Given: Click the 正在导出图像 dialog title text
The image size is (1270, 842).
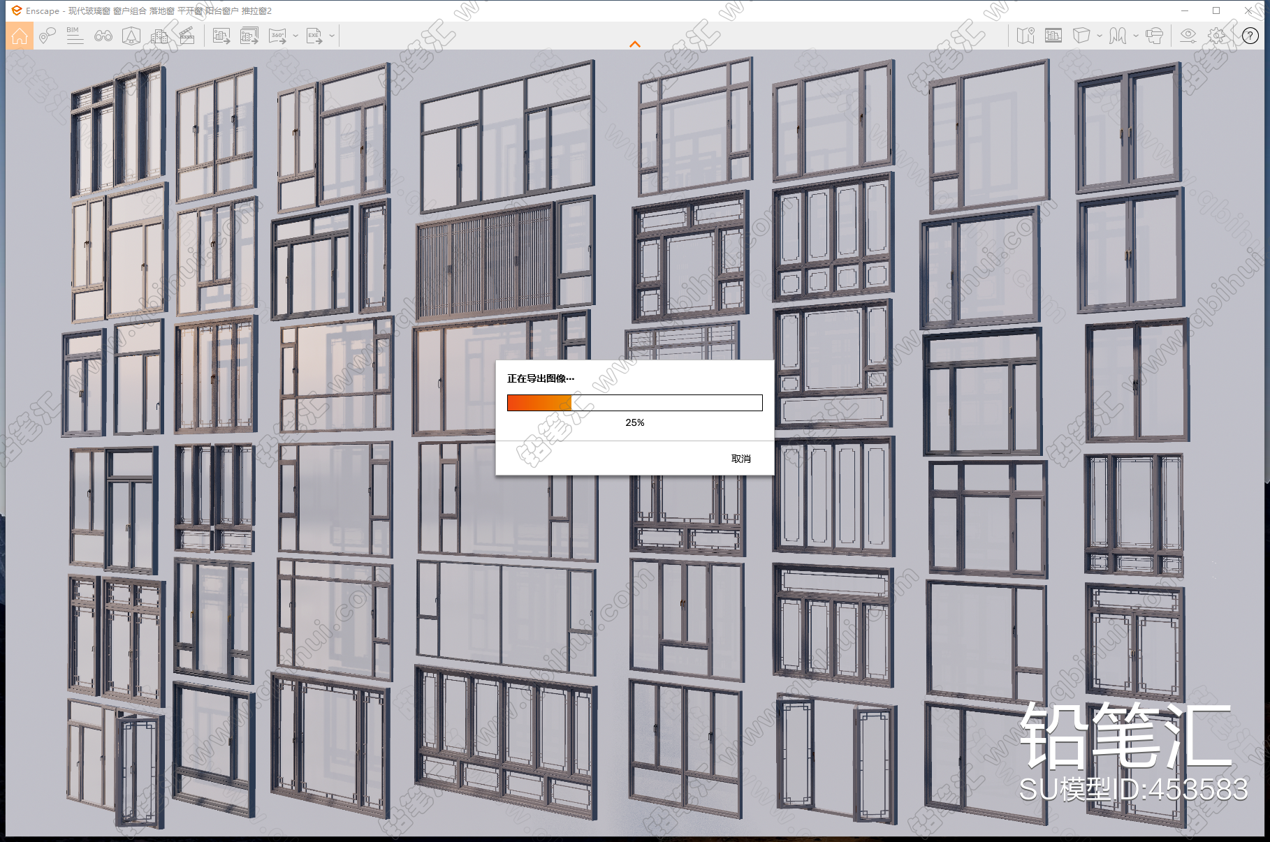Looking at the screenshot, I should [x=541, y=378].
